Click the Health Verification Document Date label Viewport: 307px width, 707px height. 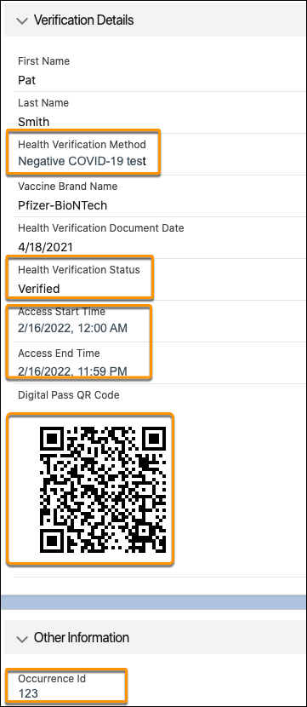coord(101,228)
